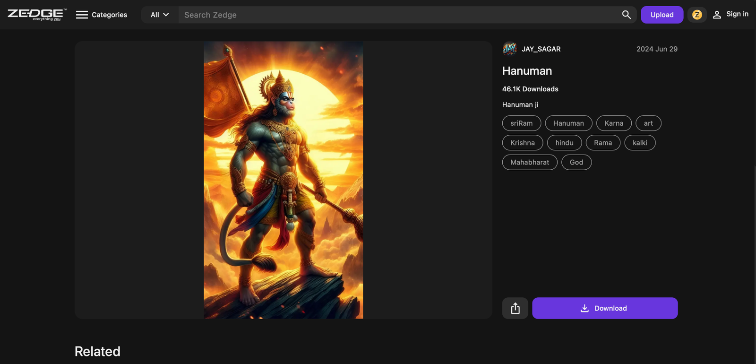Click the Hanuman wallpaper preview image
The width and height of the screenshot is (756, 364).
283,180
